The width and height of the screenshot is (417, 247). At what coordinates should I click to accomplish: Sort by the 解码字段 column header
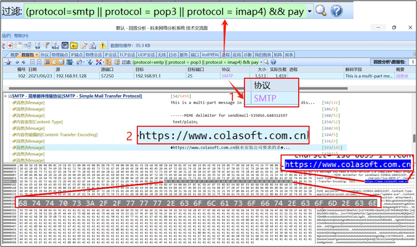(369, 70)
